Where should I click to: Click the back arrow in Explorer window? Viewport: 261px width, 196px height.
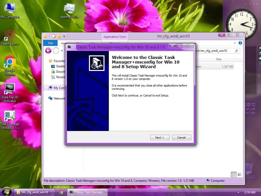[x=48, y=51]
